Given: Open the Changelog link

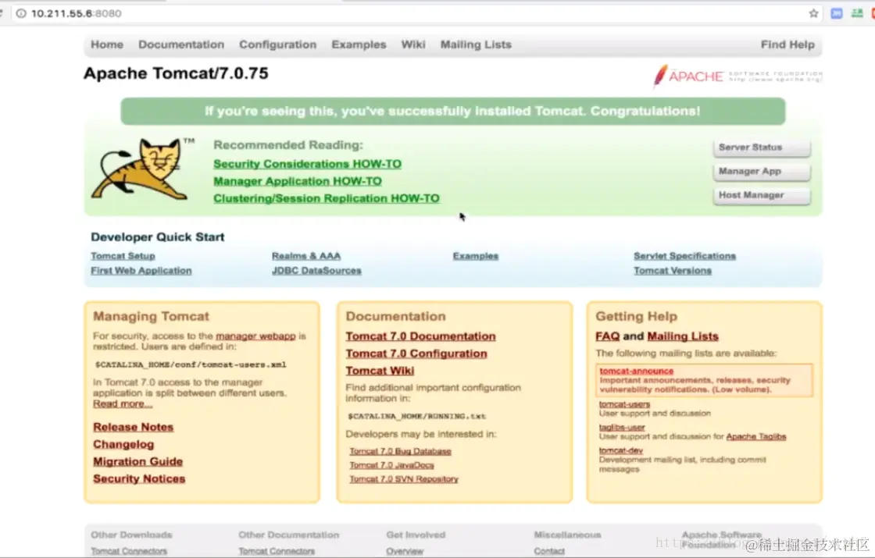Looking at the screenshot, I should click(x=123, y=444).
